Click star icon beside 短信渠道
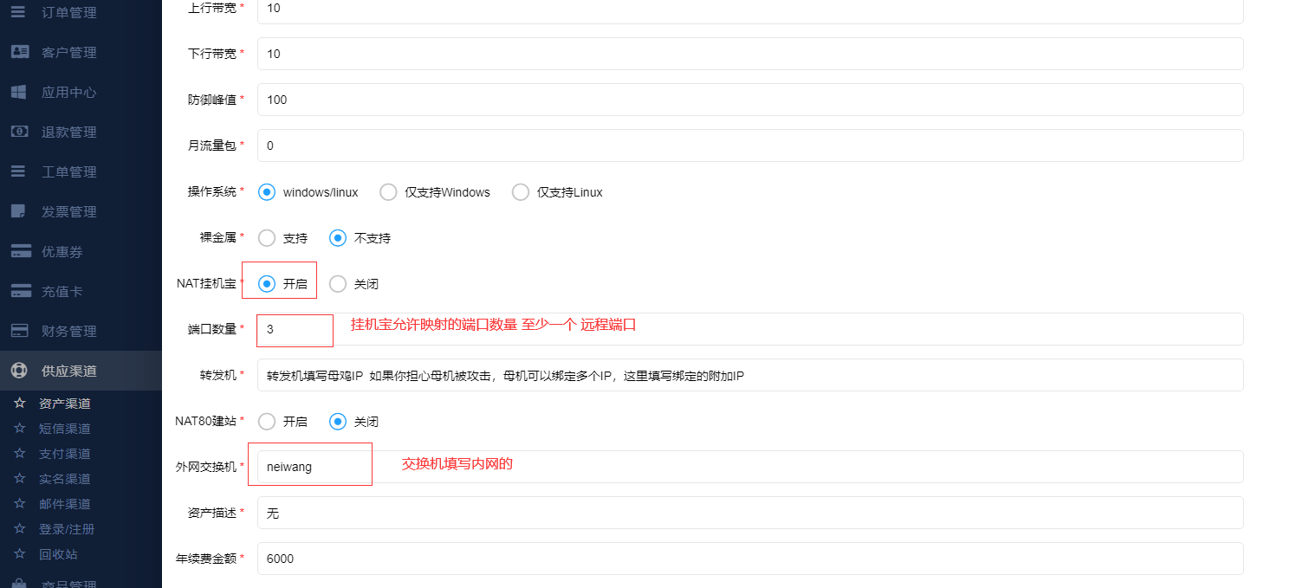The image size is (1296, 588). [x=19, y=428]
